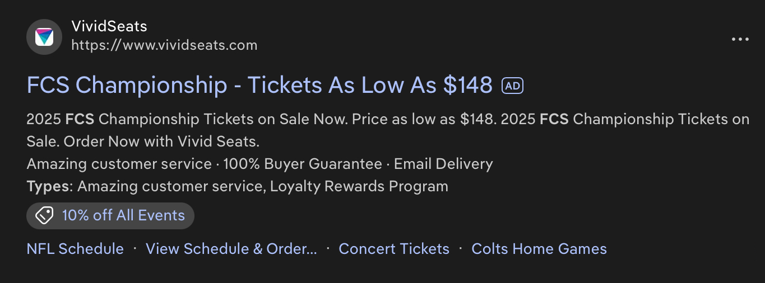Click the Price as low as $148 sentence
765x283 pixels.
(x=423, y=119)
